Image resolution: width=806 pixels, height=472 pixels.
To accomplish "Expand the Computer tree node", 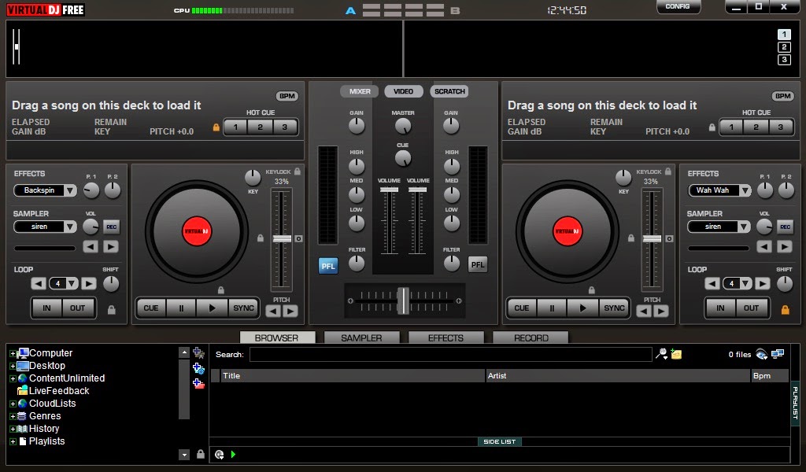I will (13, 353).
